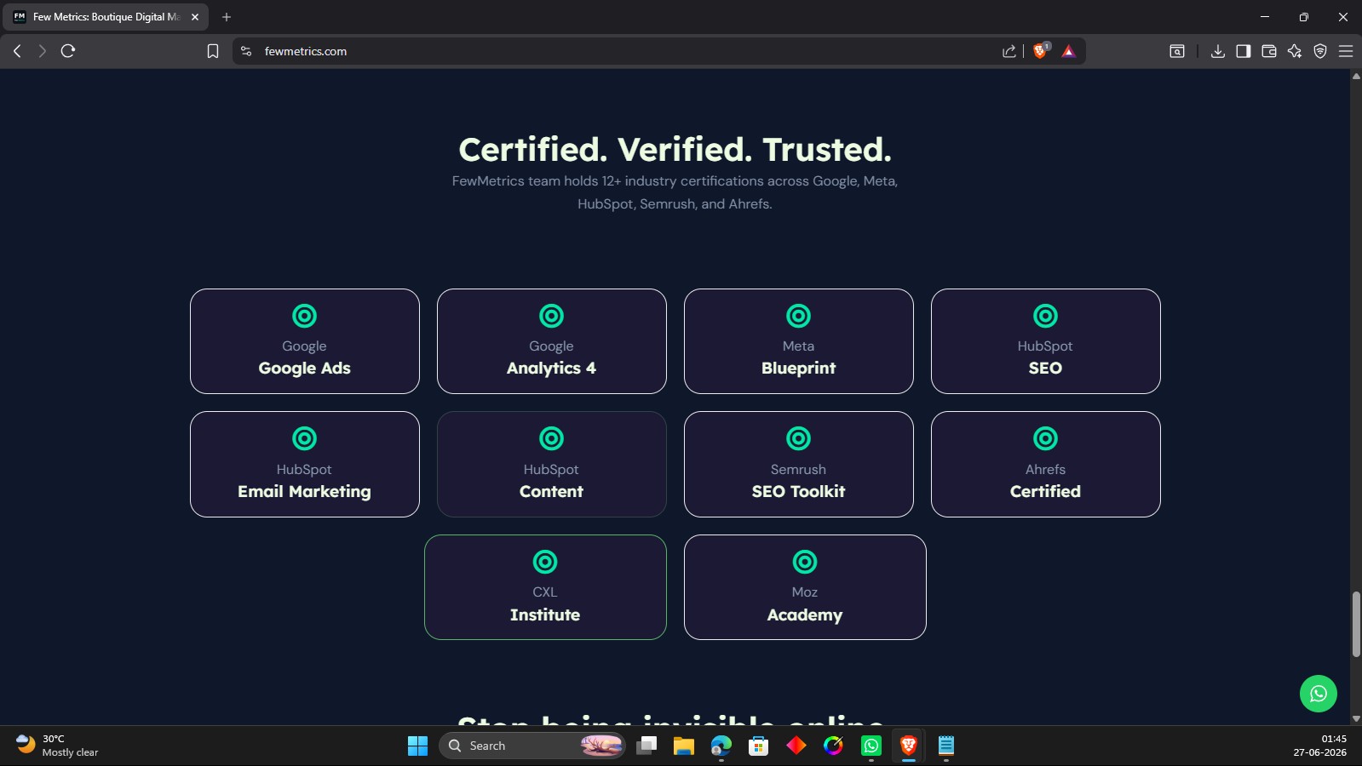
Task: Select the Few Metrics browser tab
Action: tap(106, 17)
